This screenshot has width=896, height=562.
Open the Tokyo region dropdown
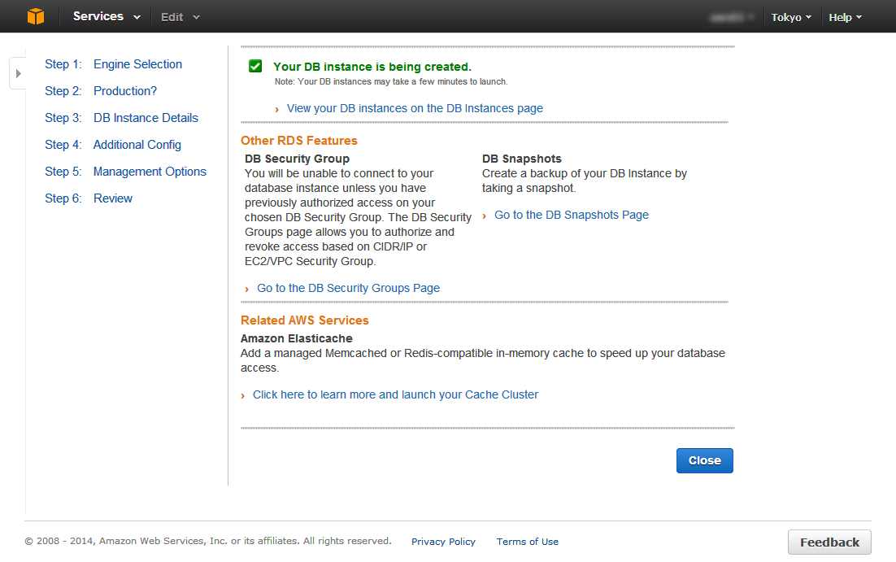[791, 17]
